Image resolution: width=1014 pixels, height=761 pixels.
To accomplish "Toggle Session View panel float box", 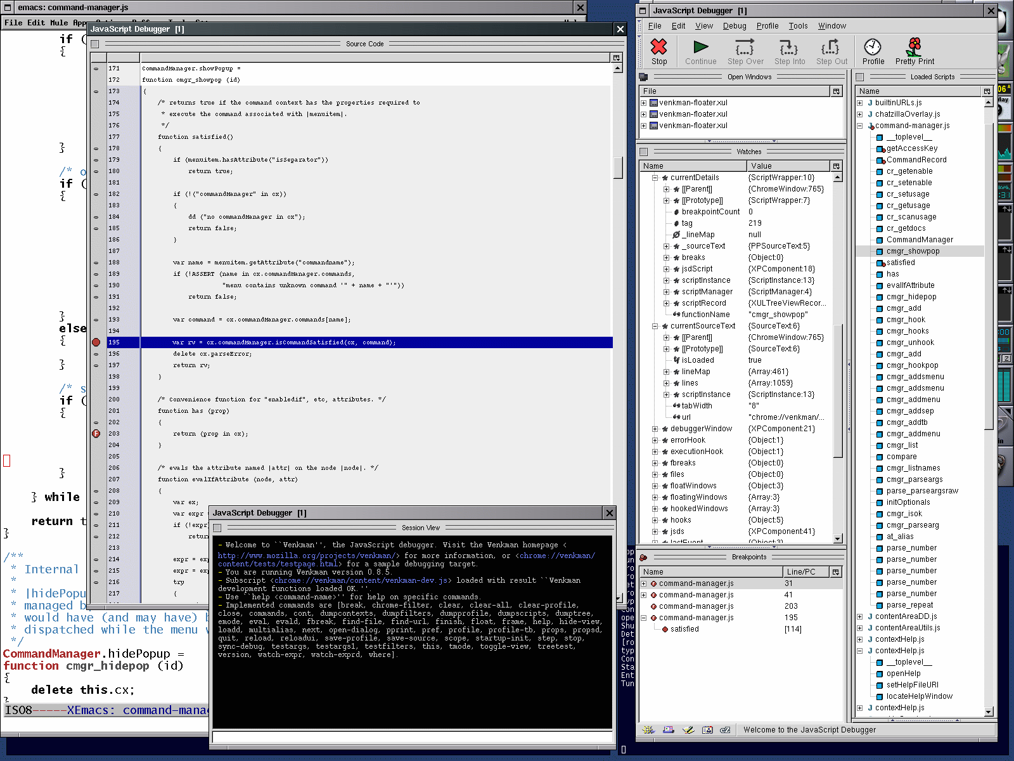I will coord(217,528).
